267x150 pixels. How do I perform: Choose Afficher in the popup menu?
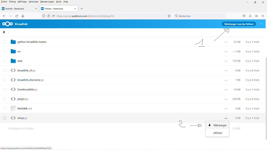217,133
